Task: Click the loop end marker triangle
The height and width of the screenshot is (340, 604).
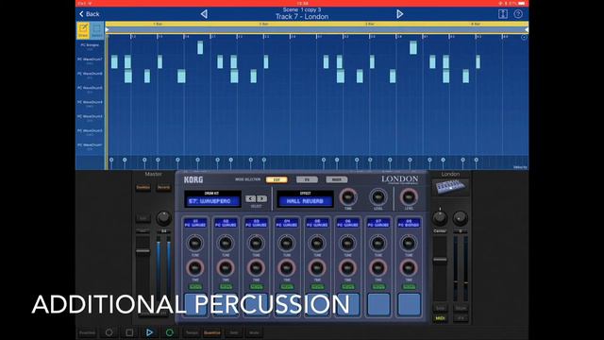Action: [x=527, y=29]
